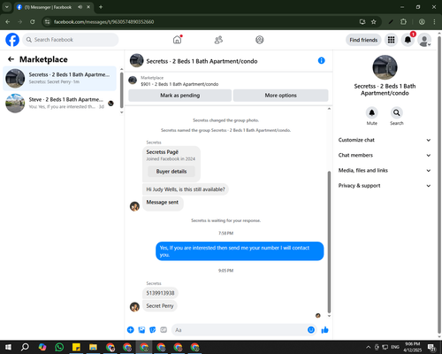This screenshot has height=354, width=442.
Task: Open the emoji picker in message box
Action: pos(311,330)
